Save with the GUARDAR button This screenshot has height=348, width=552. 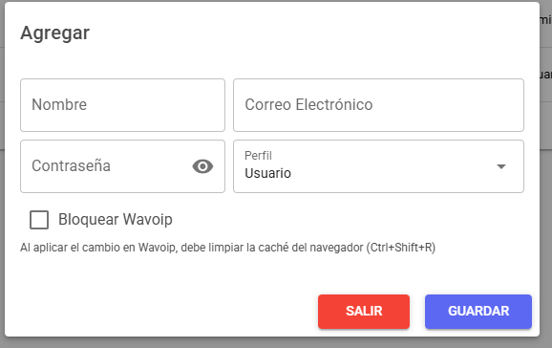click(x=478, y=312)
